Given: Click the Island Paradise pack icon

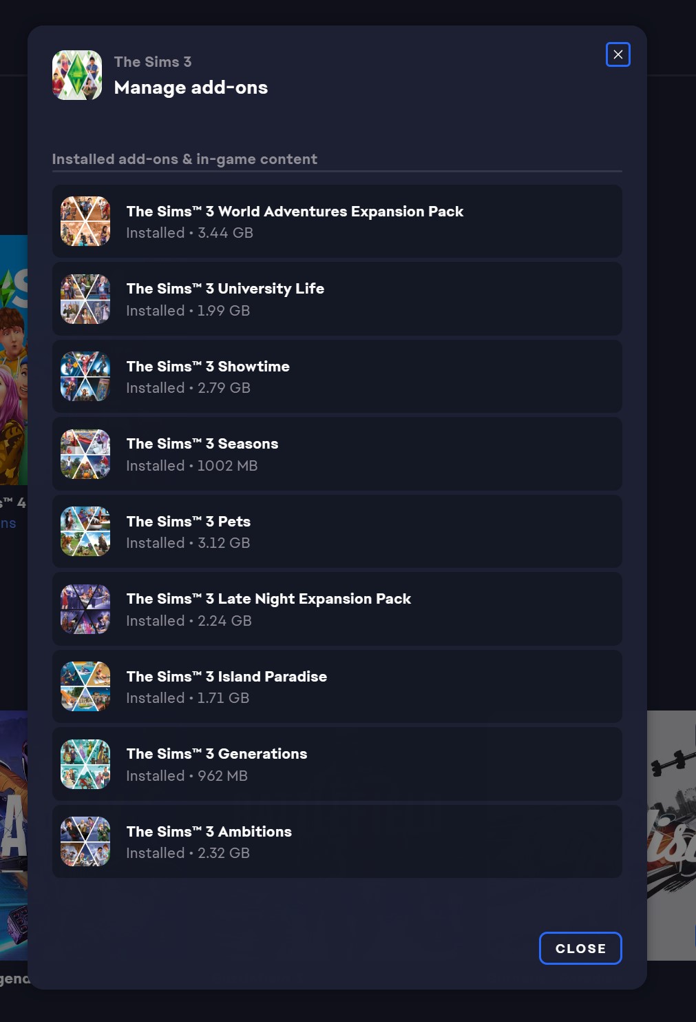Looking at the screenshot, I should point(85,686).
